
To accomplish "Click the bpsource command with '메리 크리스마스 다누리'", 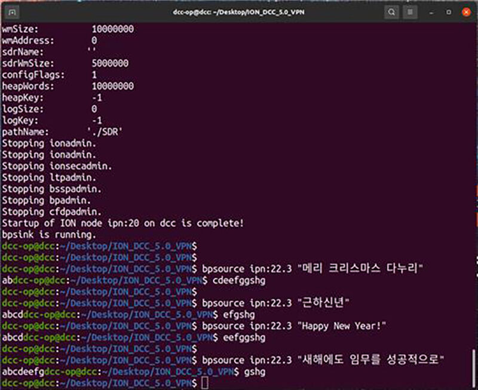I will [312, 269].
